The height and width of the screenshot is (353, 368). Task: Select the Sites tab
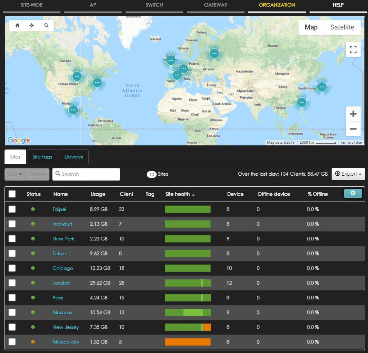(x=15, y=157)
